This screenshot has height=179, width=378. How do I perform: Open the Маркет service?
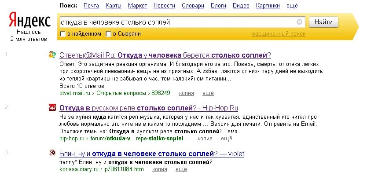137,6
